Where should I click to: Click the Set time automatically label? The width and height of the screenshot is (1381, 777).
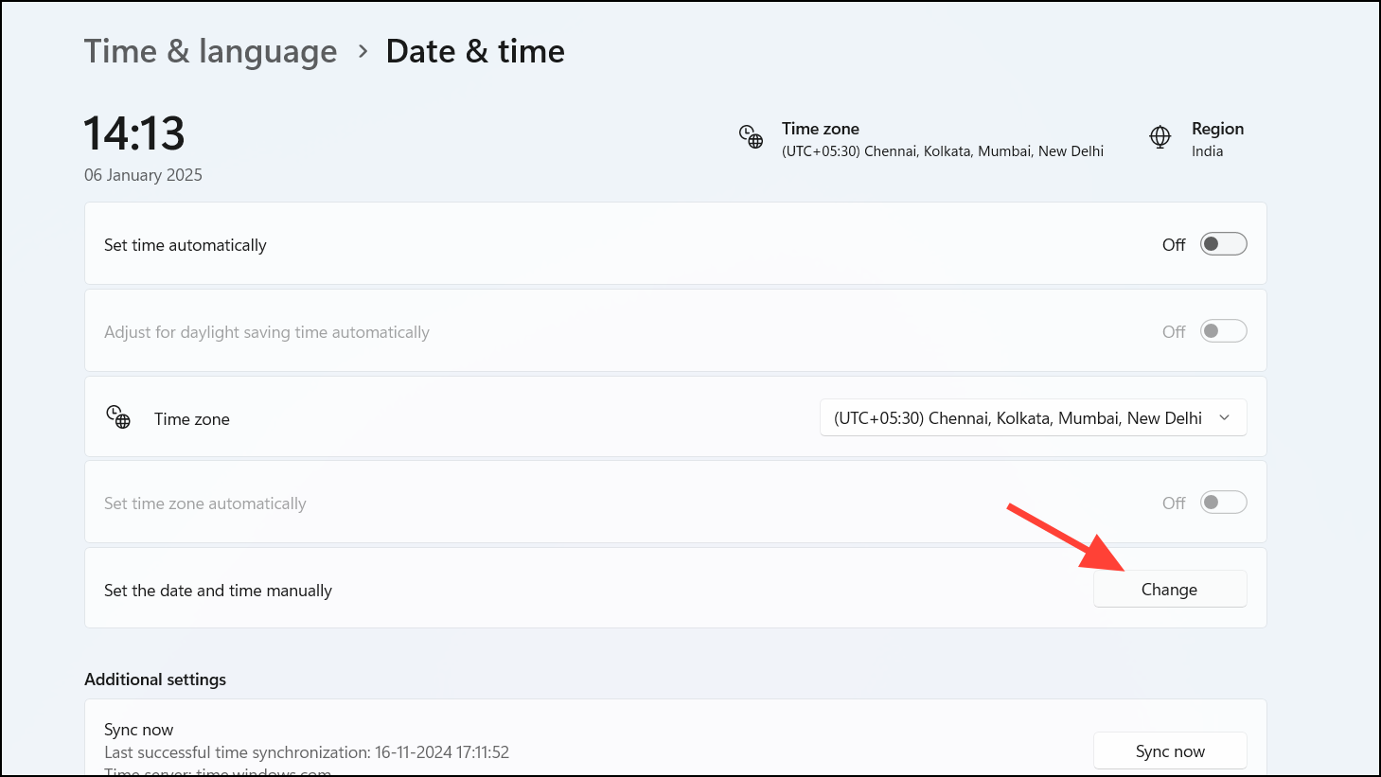186,245
